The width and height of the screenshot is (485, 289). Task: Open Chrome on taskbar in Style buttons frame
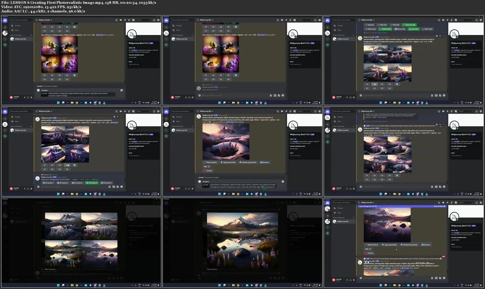pyautogui.click(x=399, y=103)
